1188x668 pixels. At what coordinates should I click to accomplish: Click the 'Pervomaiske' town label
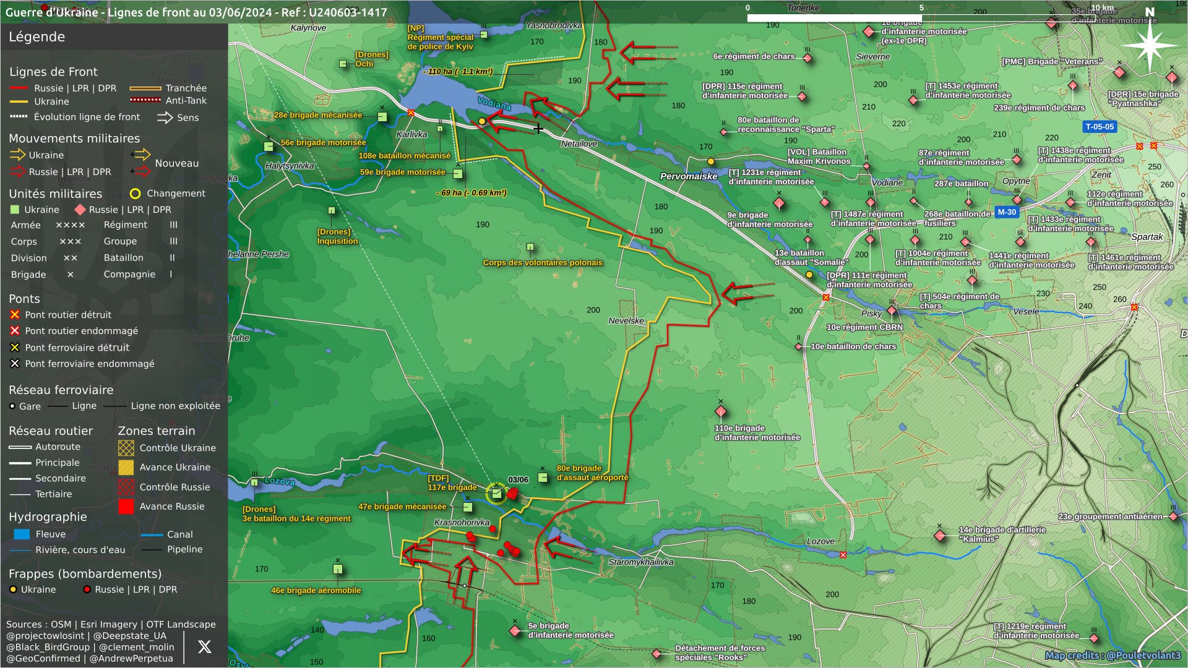click(x=689, y=176)
